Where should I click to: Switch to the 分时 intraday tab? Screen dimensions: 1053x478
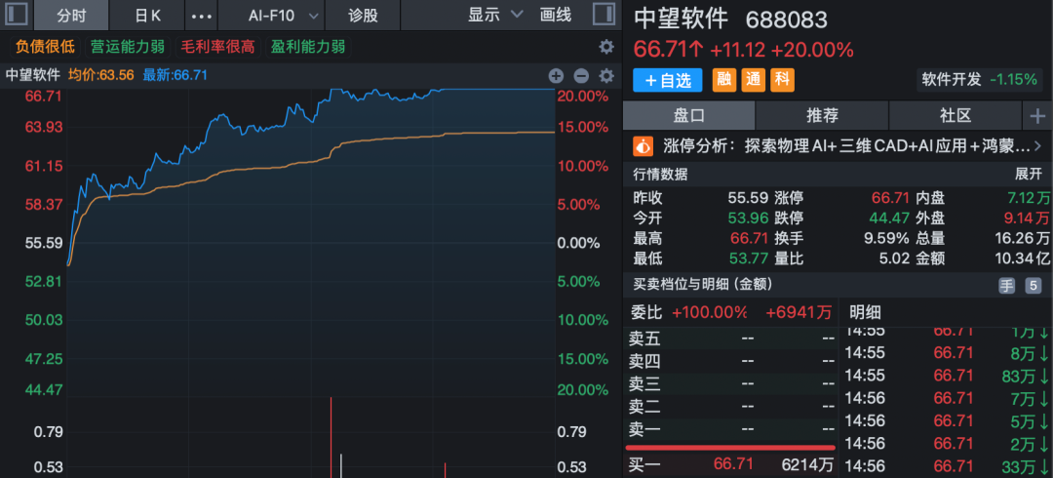71,15
